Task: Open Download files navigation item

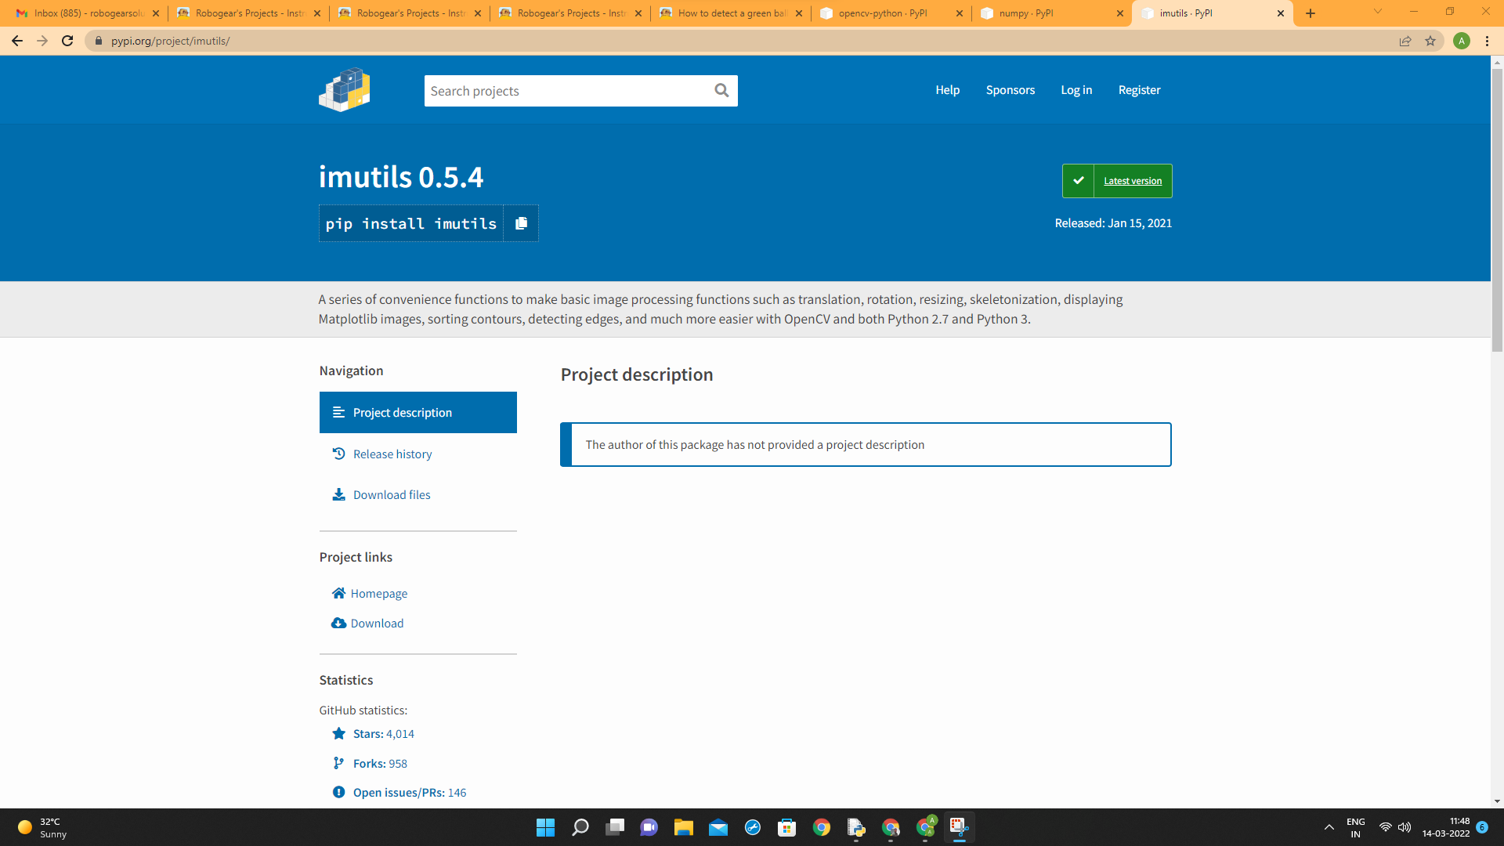Action: click(392, 495)
